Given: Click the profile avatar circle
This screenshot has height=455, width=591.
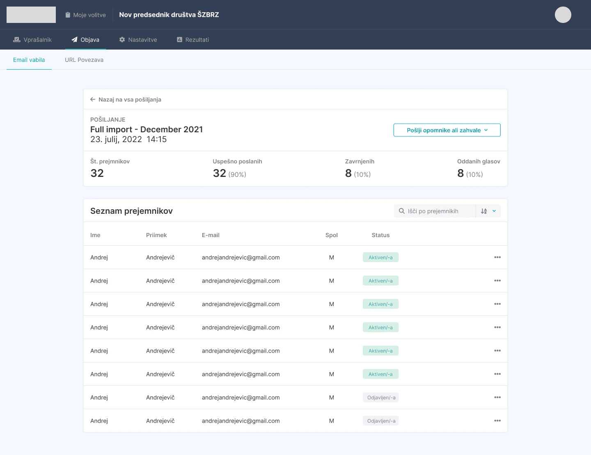Looking at the screenshot, I should click(x=563, y=14).
